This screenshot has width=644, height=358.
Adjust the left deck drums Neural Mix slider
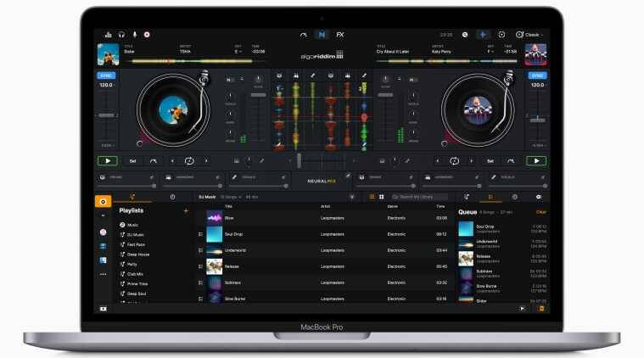pyautogui.click(x=127, y=186)
